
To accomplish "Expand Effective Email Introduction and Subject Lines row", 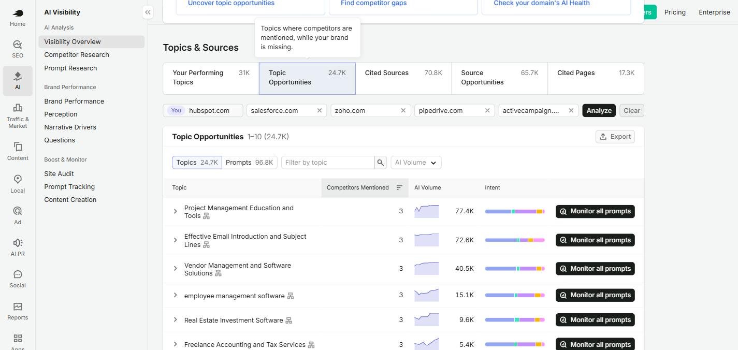I will [x=175, y=240].
